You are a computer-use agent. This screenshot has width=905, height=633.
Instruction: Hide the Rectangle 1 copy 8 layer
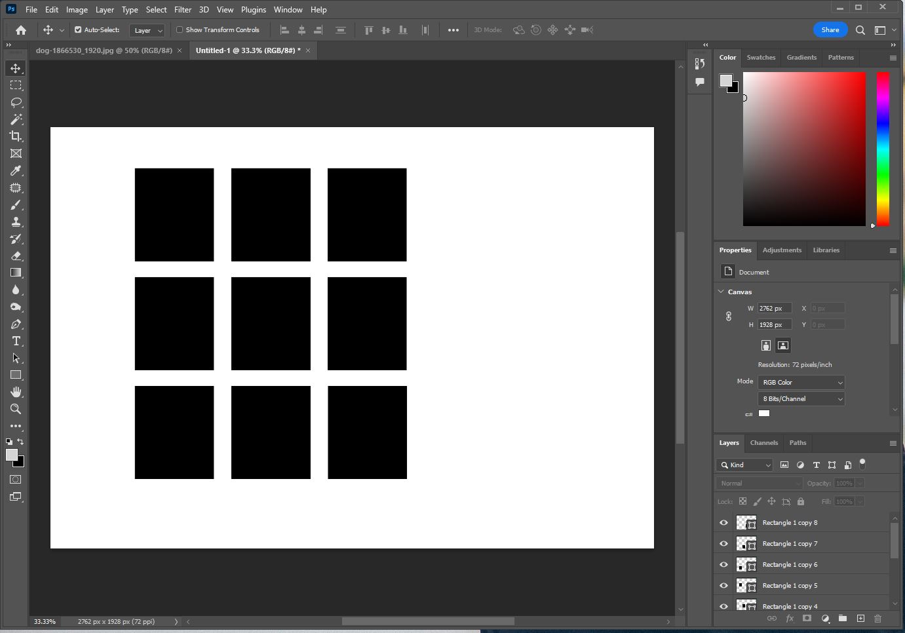tap(723, 522)
